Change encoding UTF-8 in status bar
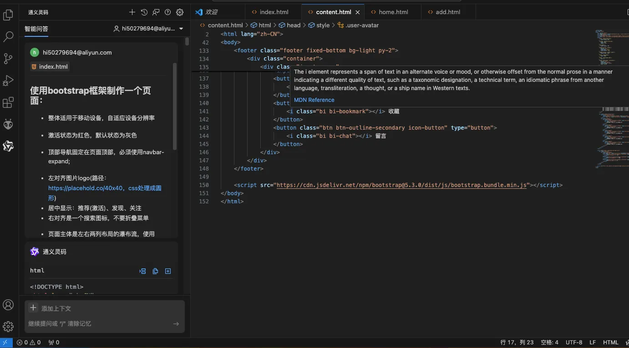 click(x=574, y=343)
